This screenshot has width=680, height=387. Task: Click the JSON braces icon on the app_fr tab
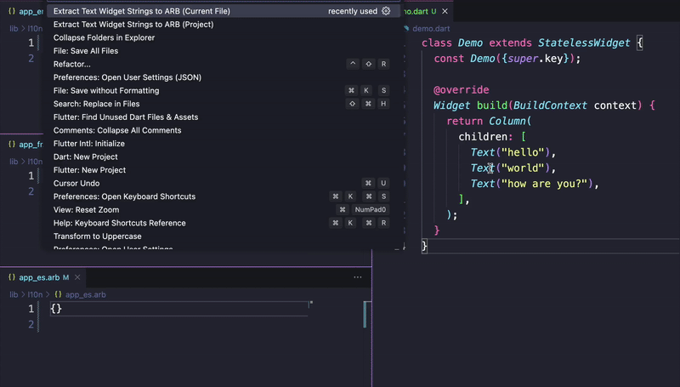(x=11, y=145)
